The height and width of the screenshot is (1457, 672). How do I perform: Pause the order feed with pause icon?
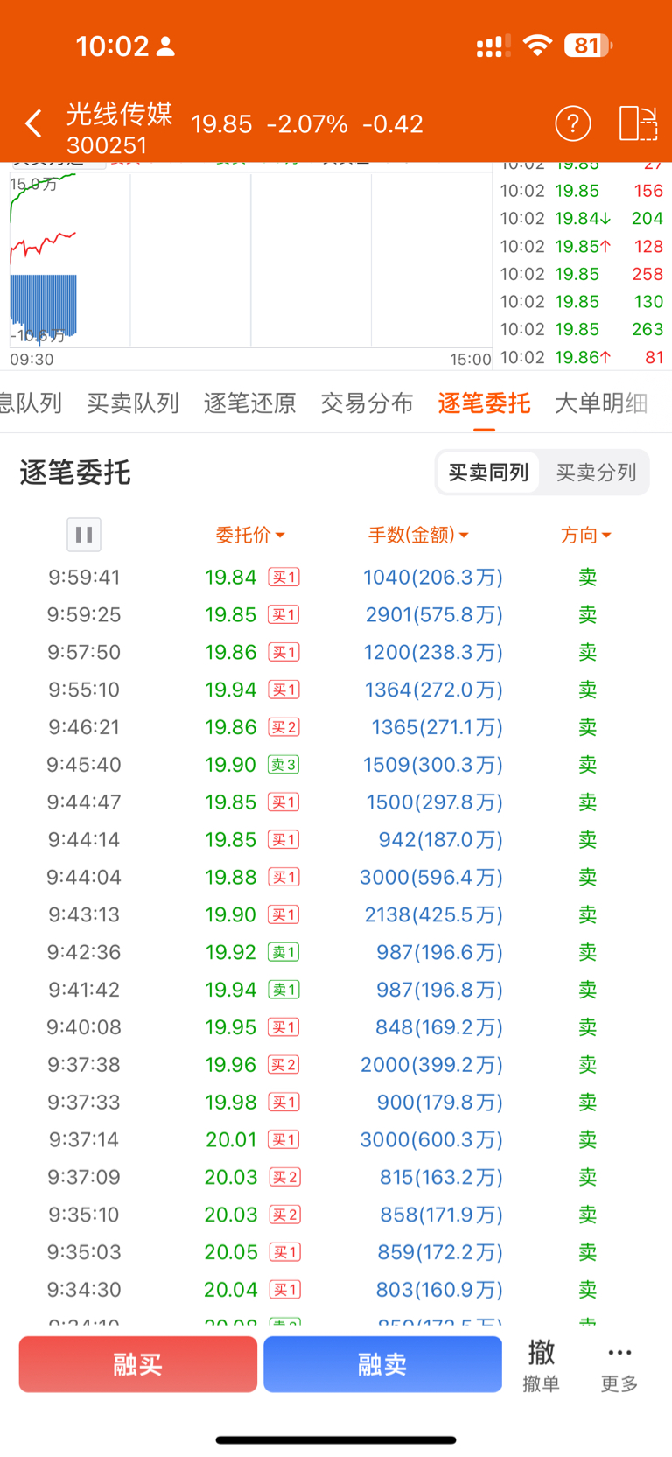click(84, 535)
